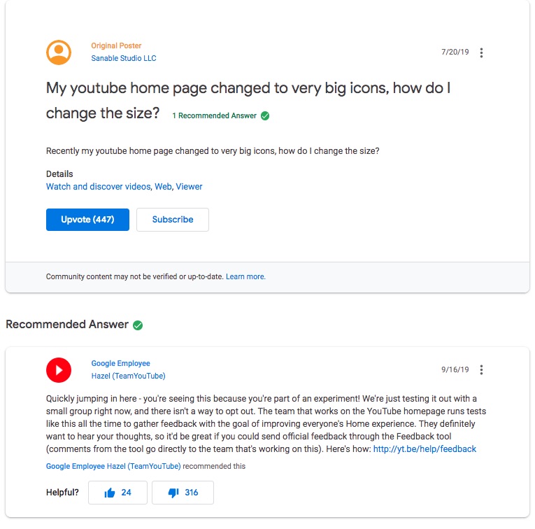Viewport: 535px width, 529px height.
Task: Open the three-dot menu next to 9/16/19
Action: click(481, 369)
